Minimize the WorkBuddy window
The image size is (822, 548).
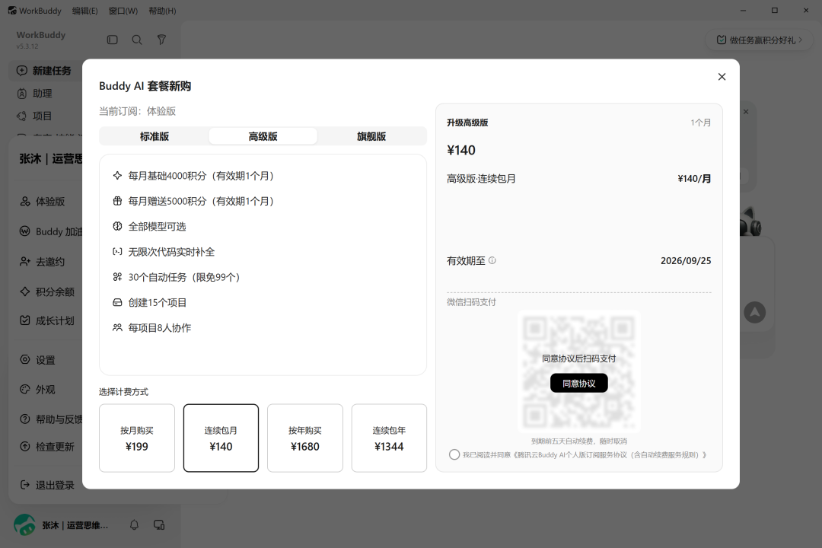743,11
